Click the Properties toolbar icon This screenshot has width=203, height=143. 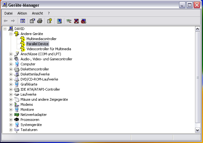pyautogui.click(x=32, y=21)
